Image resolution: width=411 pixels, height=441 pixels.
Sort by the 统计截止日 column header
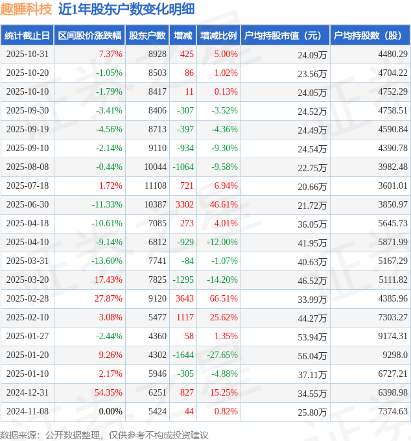click(27, 36)
